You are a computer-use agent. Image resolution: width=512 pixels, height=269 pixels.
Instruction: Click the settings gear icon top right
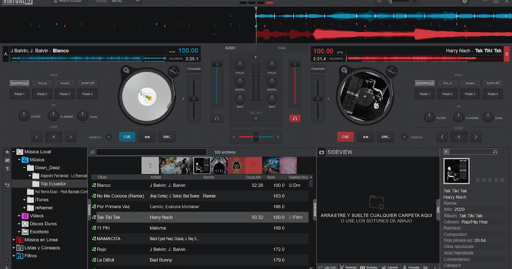click(465, 2)
